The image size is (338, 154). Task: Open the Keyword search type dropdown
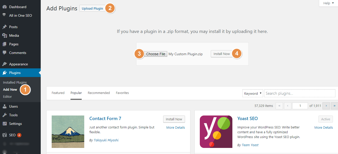click(x=253, y=93)
